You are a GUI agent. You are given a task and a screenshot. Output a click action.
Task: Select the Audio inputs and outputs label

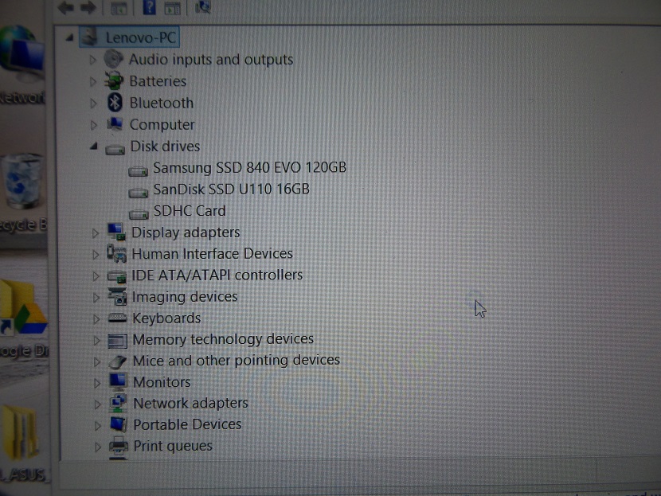211,60
